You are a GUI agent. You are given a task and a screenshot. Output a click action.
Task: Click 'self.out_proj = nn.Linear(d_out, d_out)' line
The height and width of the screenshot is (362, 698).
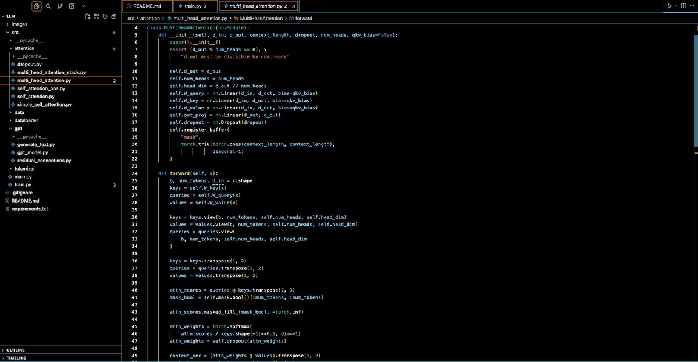tap(226, 115)
